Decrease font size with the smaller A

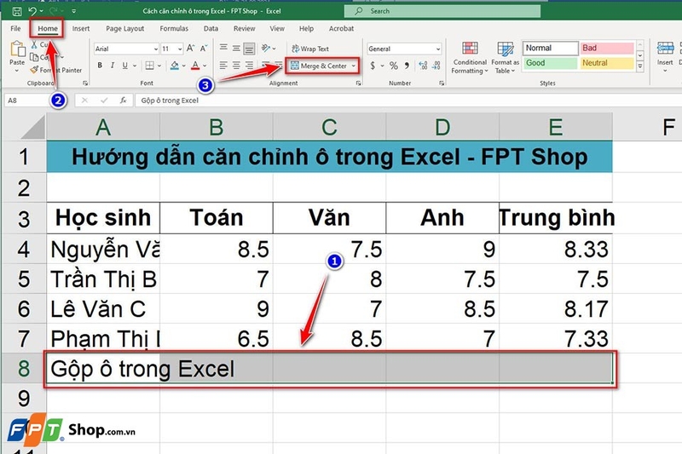[x=204, y=49]
